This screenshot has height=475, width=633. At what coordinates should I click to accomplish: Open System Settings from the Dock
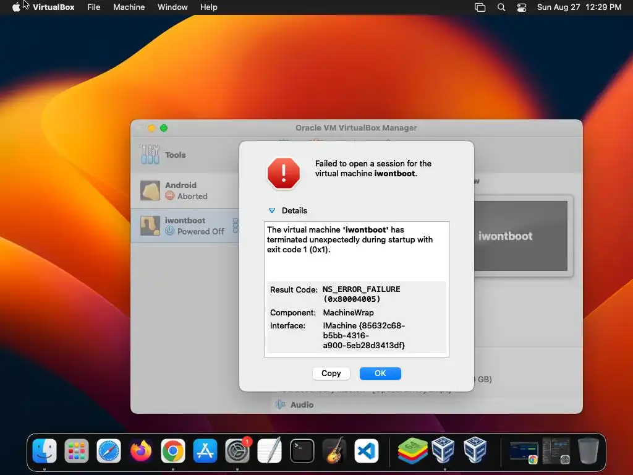237,450
